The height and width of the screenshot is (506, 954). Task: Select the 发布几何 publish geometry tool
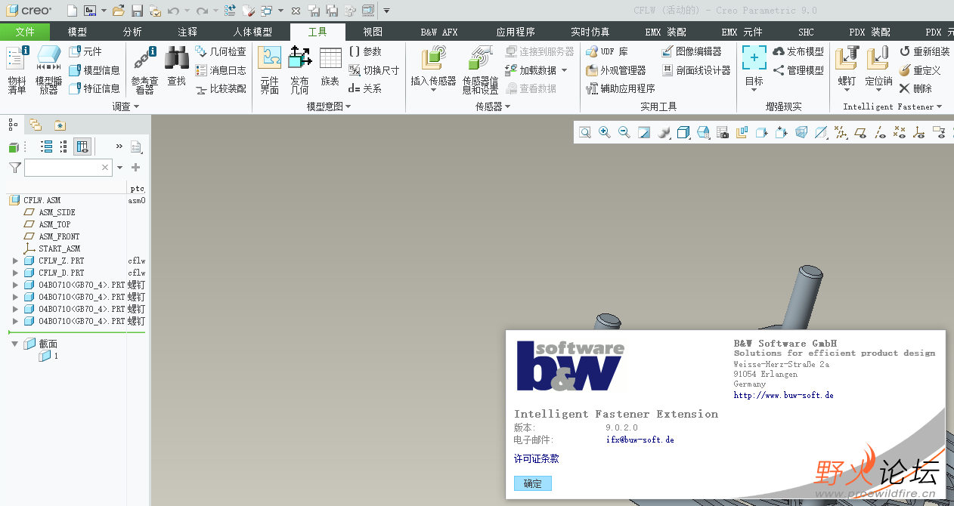(x=300, y=69)
